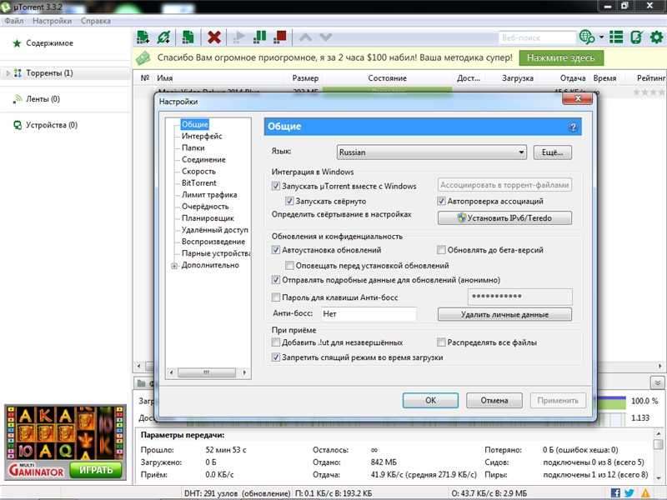The image size is (667, 500).
Task: Click the remote device toolbar icon
Action: (x=636, y=37)
